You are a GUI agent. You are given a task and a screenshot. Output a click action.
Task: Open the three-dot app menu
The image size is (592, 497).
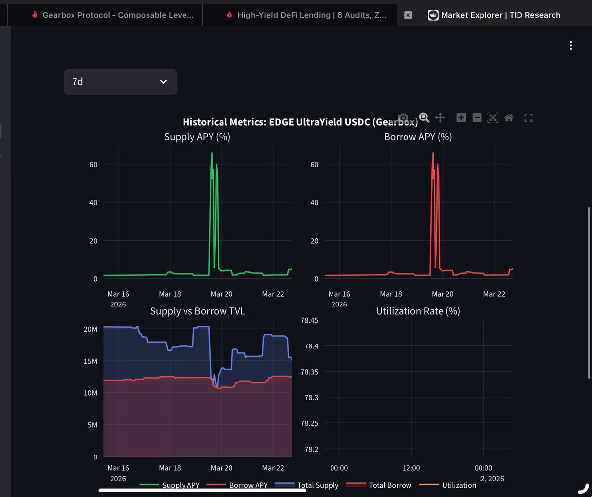[571, 46]
